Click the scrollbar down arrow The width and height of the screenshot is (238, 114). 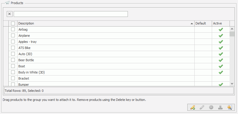tap(232, 83)
